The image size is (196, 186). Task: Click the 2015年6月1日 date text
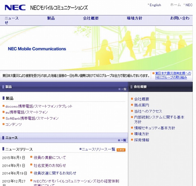click(x=14, y=158)
